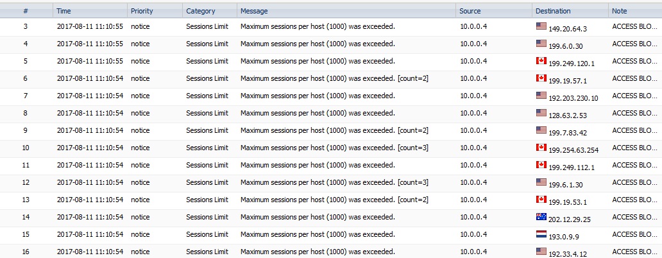The image size is (662, 258).
Task: Click US flag icon beside 192.33.4.12
Action: 541,251
